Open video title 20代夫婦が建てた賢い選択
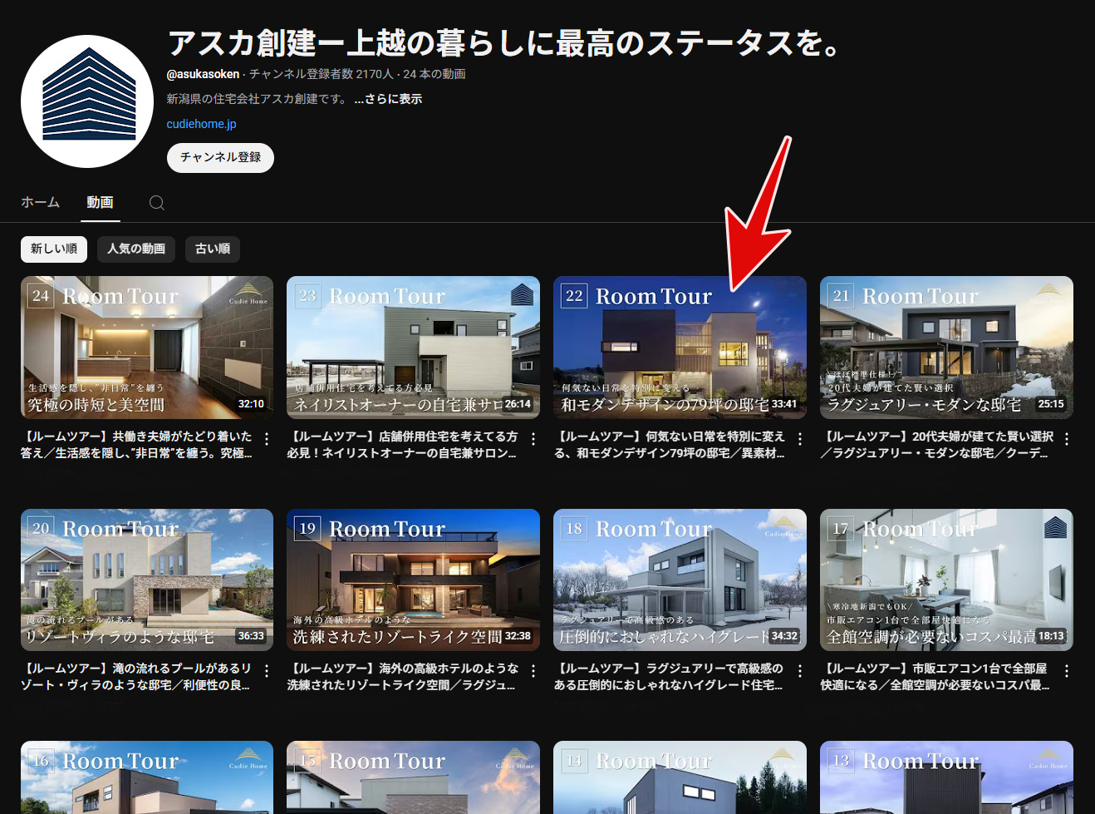1095x814 pixels. (937, 445)
